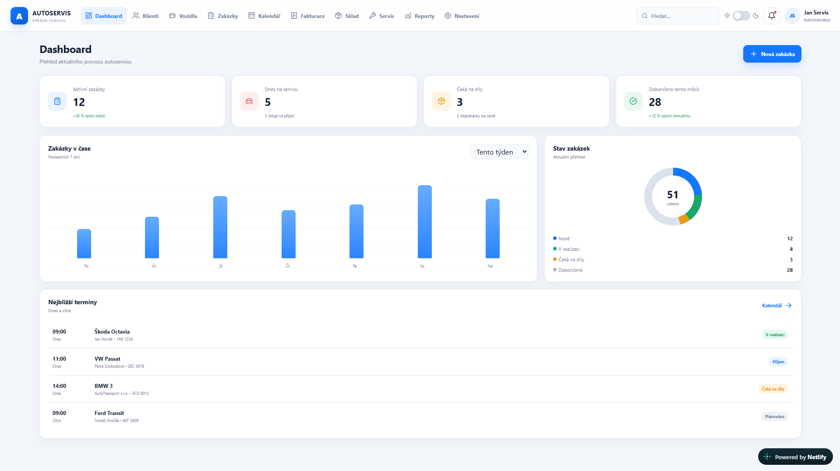Create new order with Nová zakázka button

tap(772, 54)
